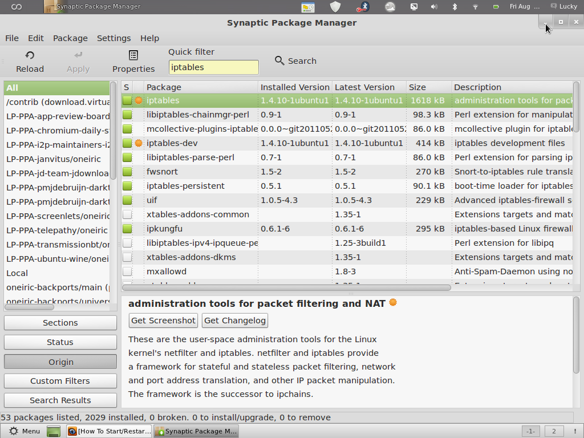This screenshot has height=438, width=584.
Task: Open the Package menu
Action: 70,38
